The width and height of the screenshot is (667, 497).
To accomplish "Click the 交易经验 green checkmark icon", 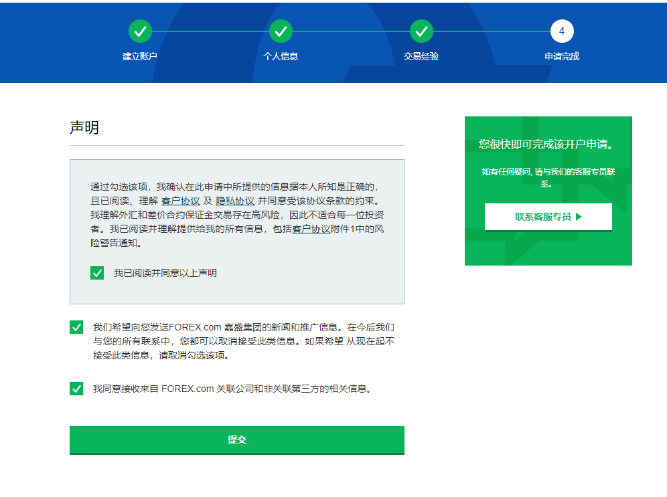I will [421, 31].
